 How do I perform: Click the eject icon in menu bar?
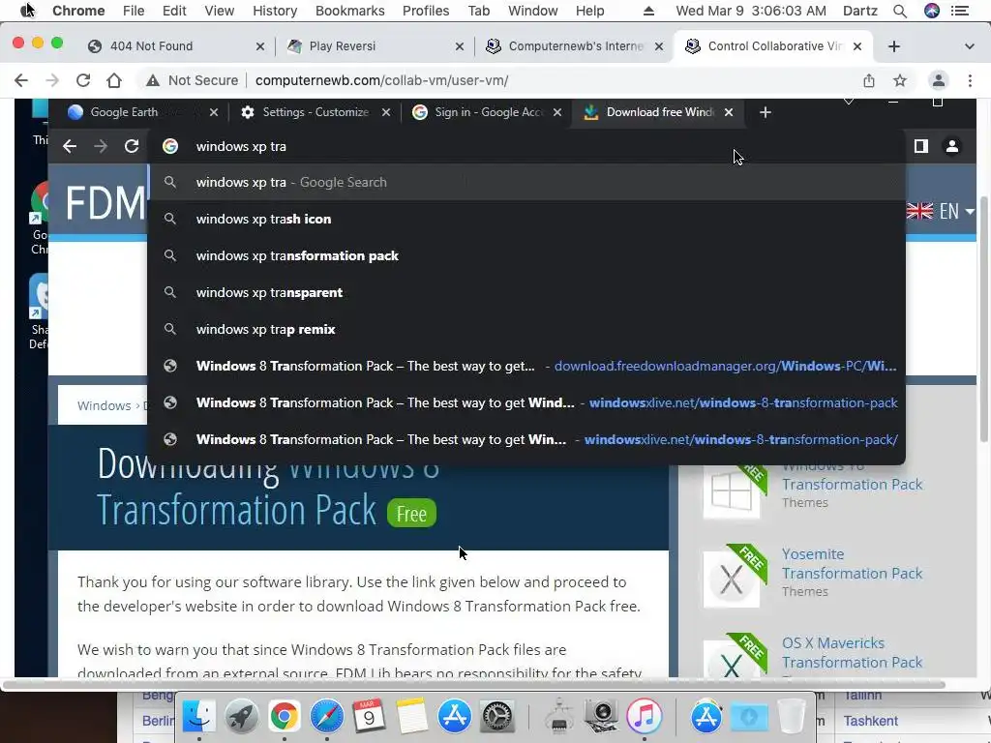(x=648, y=11)
